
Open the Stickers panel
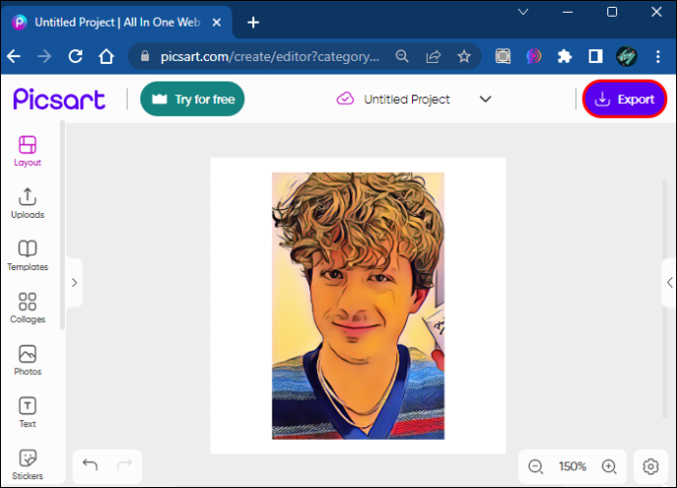pos(27,464)
